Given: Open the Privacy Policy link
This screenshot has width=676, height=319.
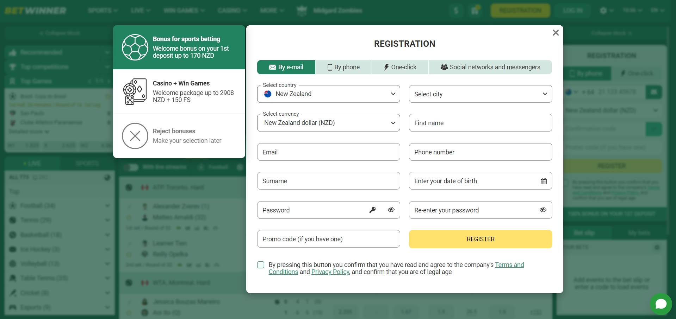Looking at the screenshot, I should coord(330,272).
